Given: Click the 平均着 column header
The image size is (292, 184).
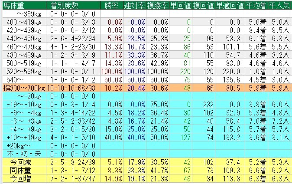Looking at the screenshot, I should coord(255,5).
